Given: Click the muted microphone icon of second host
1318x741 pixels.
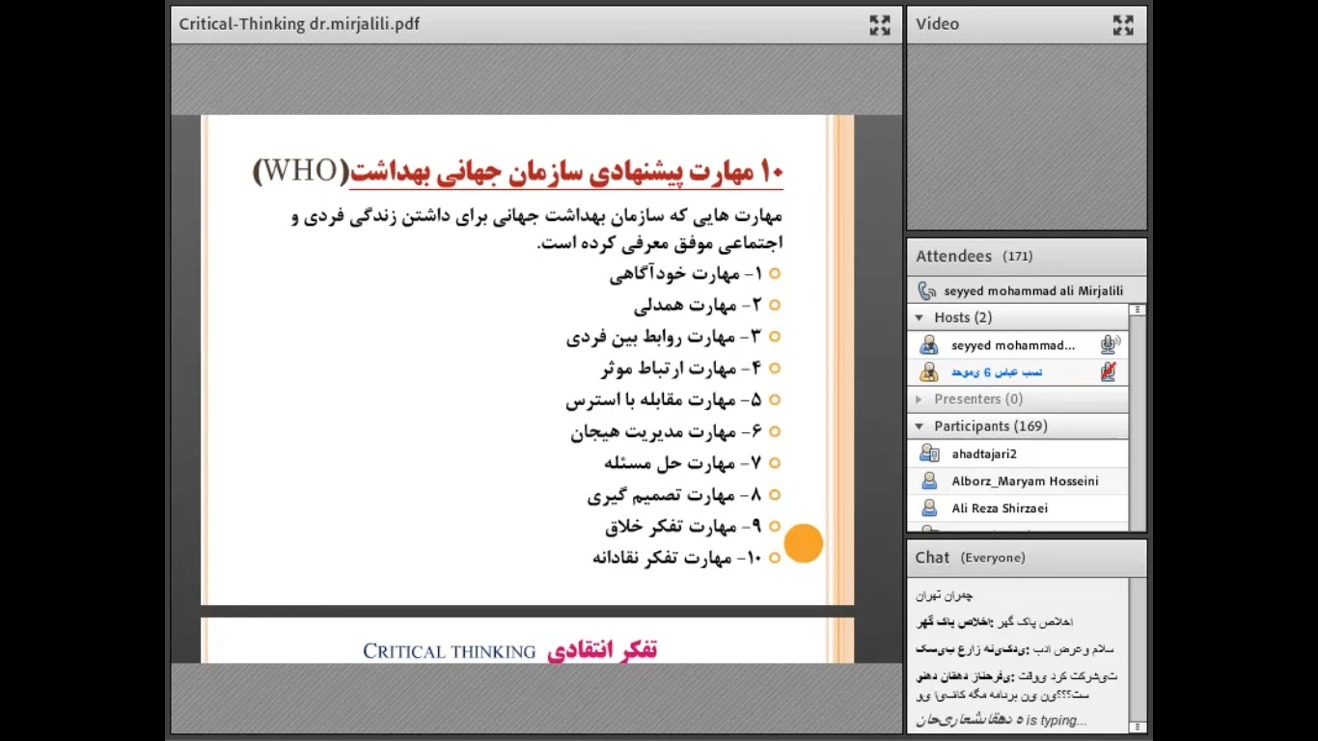Looking at the screenshot, I should tap(1109, 371).
